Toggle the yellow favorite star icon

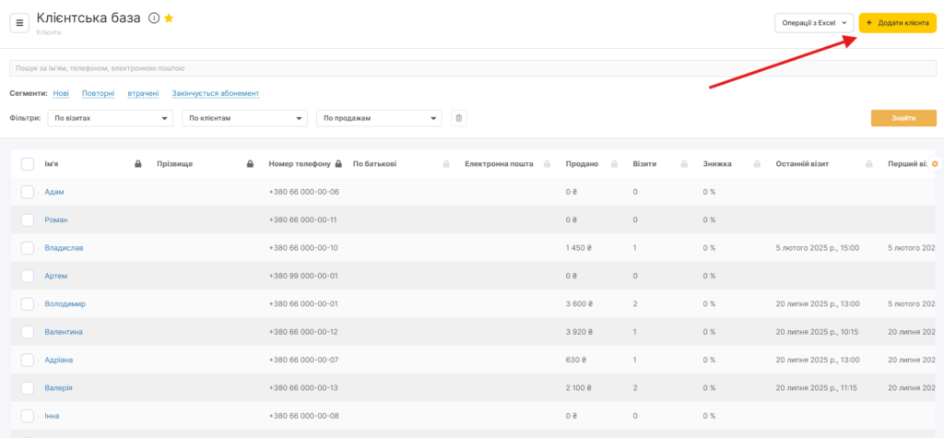coord(169,18)
